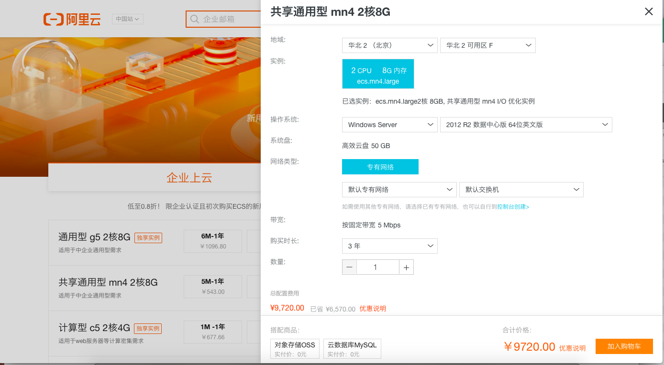Open the 控制台创建 link
This screenshot has width=664, height=365.
click(x=513, y=207)
